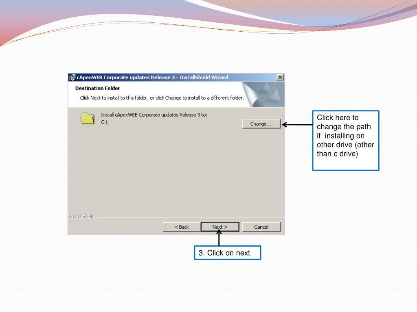Click the 'Click Next to install to this folder' instruction
The width and height of the screenshot is (417, 312).
[x=162, y=98]
